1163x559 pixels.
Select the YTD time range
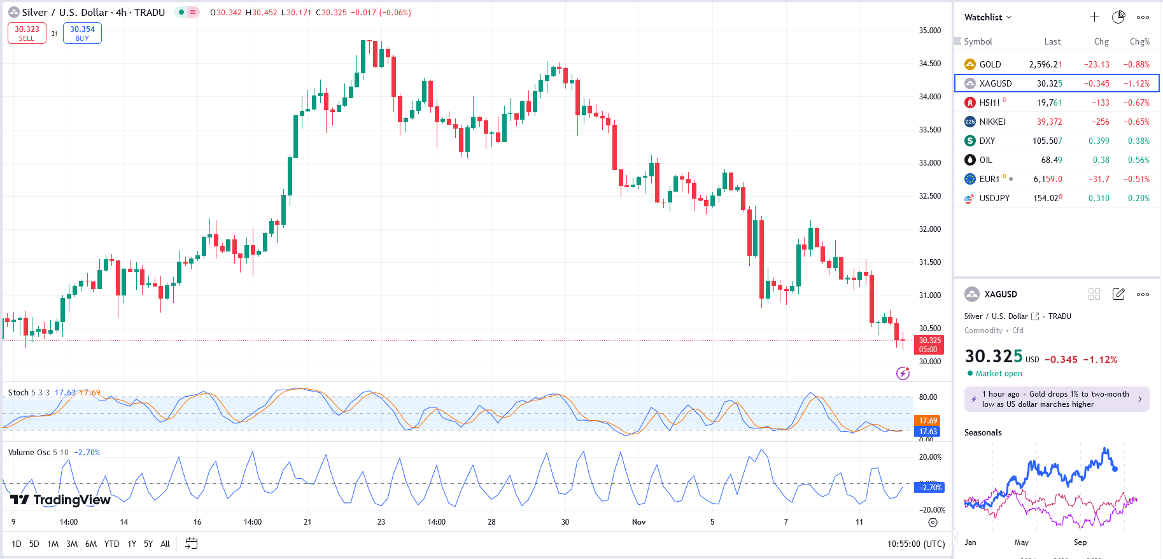pos(111,544)
